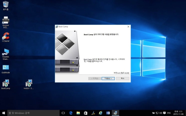Viewport: 186px width, 116px height.
Task: Open File Explorer from the taskbar
Action: [78, 113]
